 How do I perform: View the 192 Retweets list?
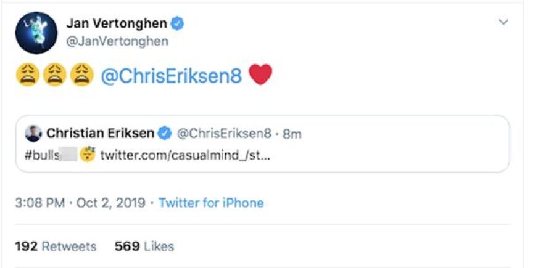[56, 246]
